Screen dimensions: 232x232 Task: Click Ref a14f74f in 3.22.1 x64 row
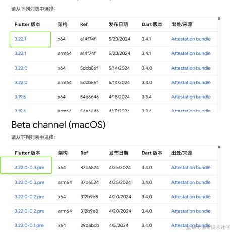(88, 39)
